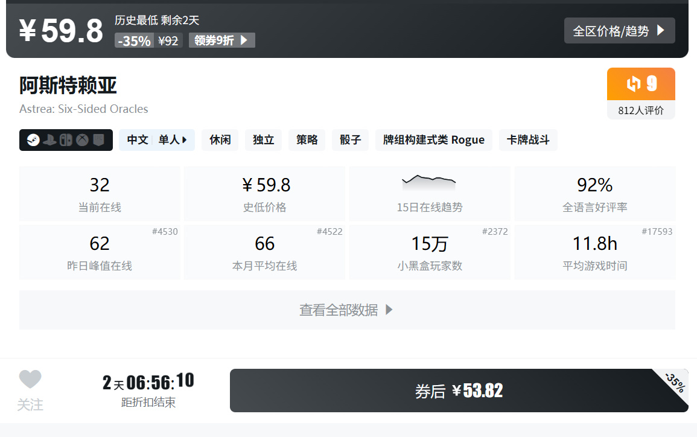697x437 pixels.
Task: Click the heart 关注 follow icon
Action: 30,379
